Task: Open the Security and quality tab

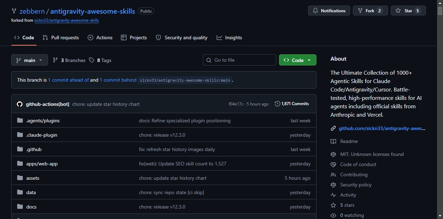Action: click(x=182, y=37)
